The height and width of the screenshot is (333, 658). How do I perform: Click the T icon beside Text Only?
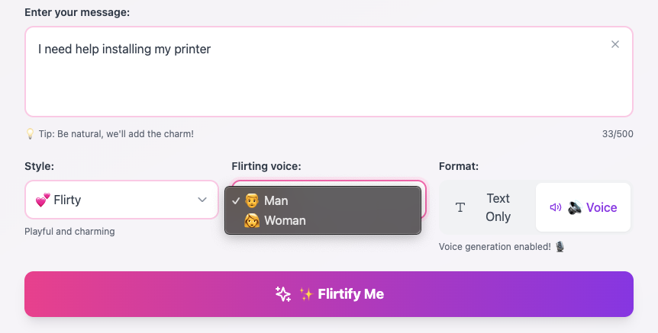click(x=460, y=207)
